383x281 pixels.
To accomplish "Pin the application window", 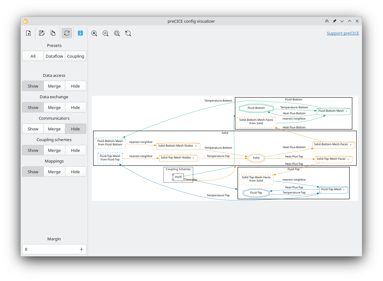I will [x=334, y=21].
